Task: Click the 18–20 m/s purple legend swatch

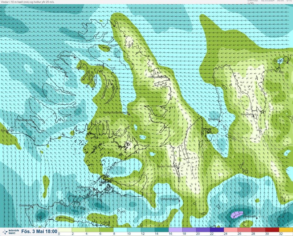Action: 189,230
